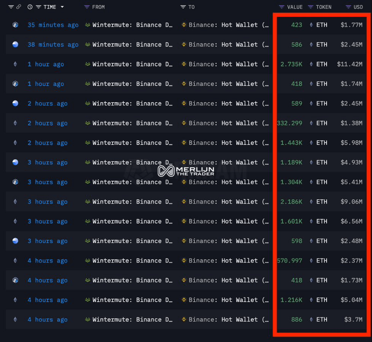
Task: Click the chain icon in the 1.304K row
Action: coord(15,182)
